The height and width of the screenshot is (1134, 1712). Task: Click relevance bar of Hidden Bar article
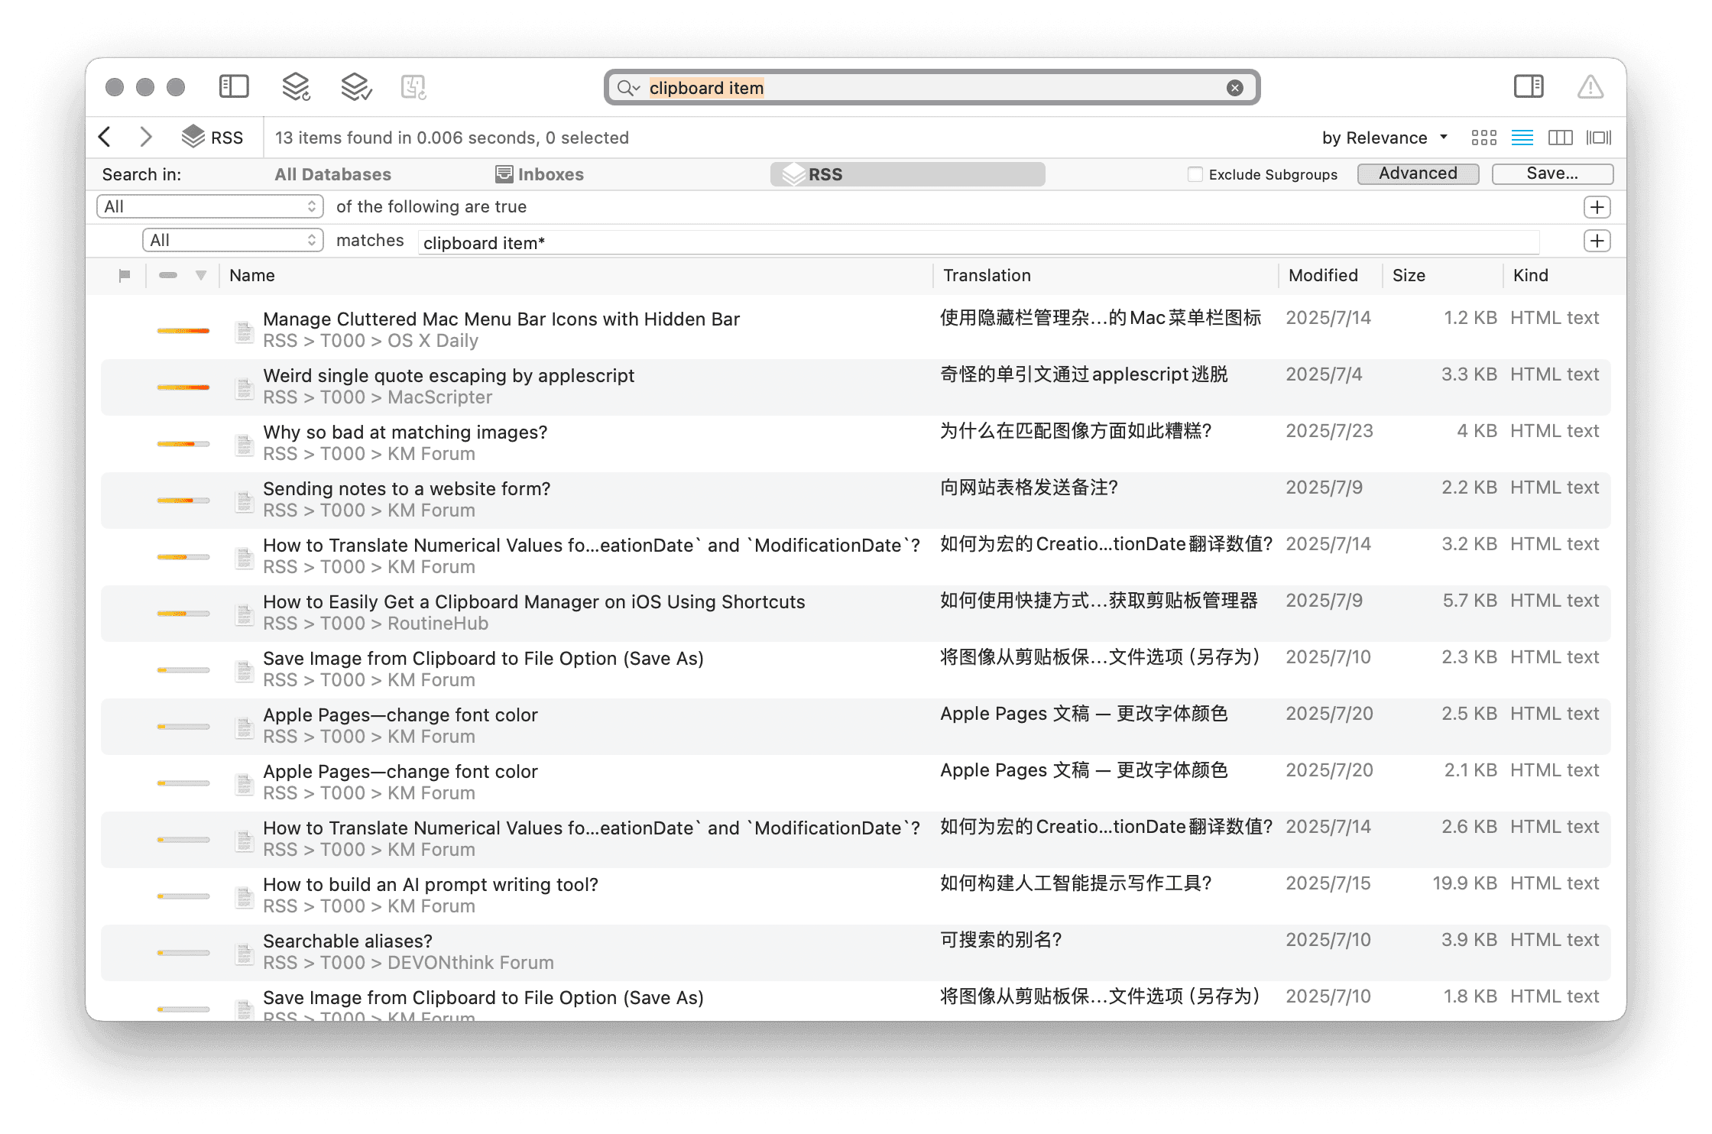[x=183, y=331]
